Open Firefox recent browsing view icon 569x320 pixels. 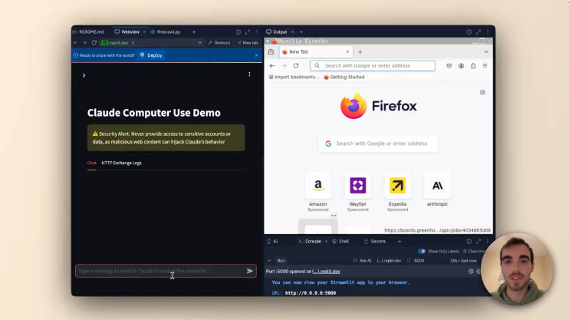tap(271, 52)
